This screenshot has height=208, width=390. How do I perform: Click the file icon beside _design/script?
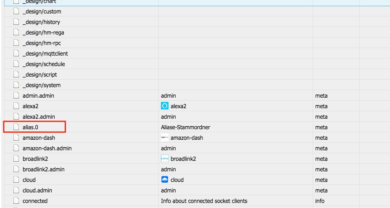coord(16,75)
